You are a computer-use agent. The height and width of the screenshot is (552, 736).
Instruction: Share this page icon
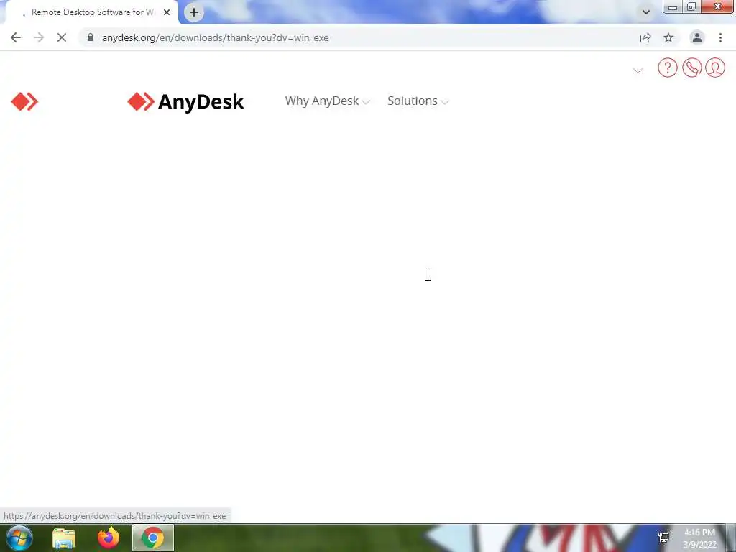tap(645, 37)
